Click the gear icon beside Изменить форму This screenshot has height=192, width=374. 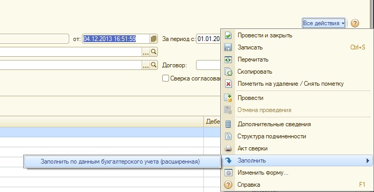[228, 173]
